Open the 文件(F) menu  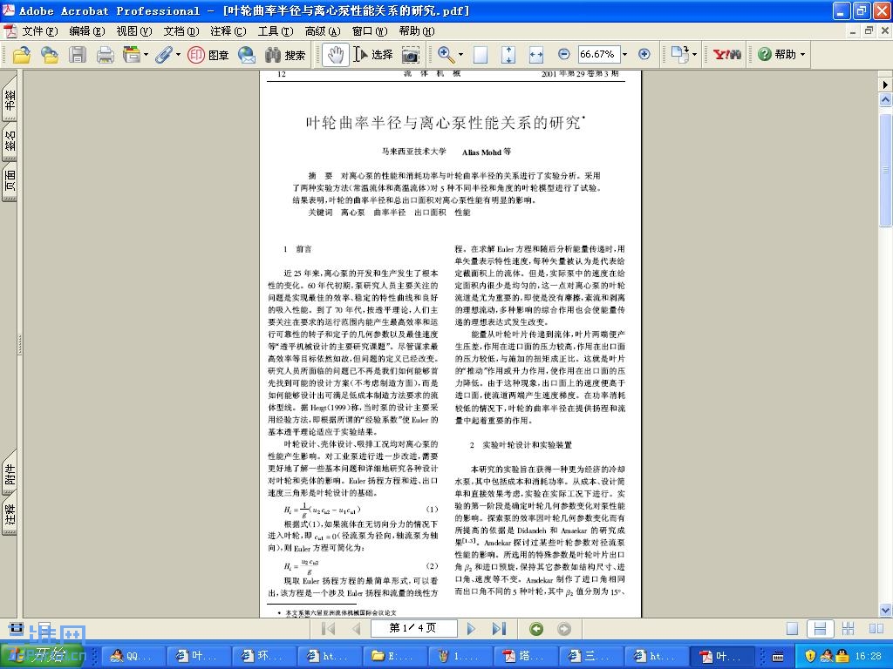pos(40,31)
